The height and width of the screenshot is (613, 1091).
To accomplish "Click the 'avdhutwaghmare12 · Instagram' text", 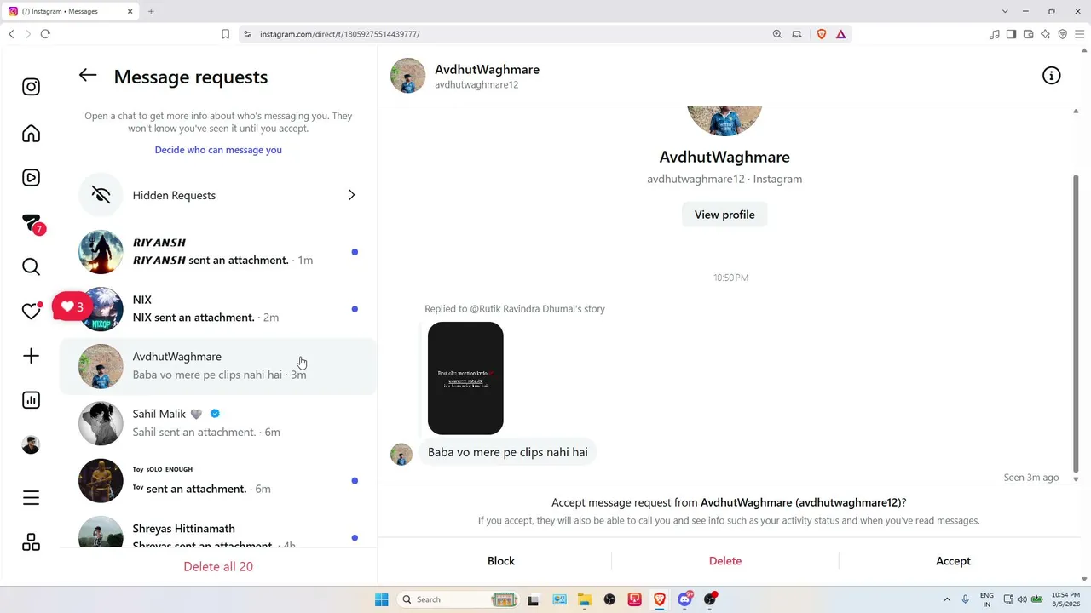I will click(724, 179).
